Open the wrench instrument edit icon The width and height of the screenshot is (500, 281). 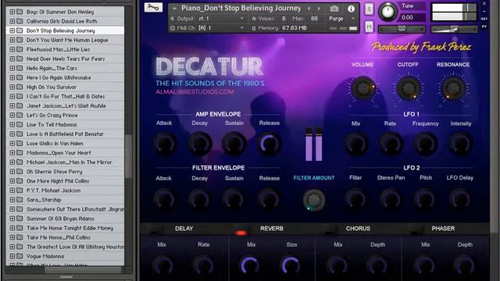[x=153, y=7]
